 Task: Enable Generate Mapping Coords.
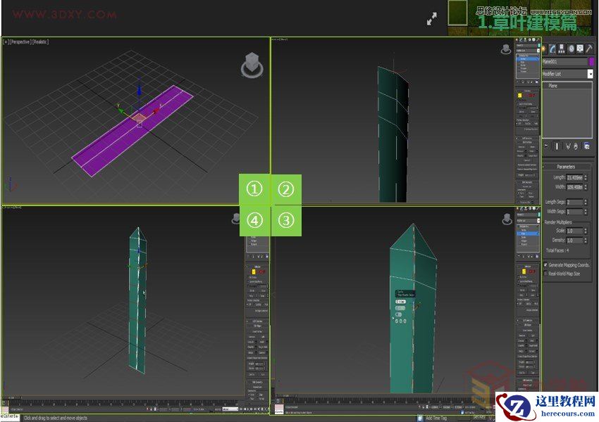[x=546, y=264]
